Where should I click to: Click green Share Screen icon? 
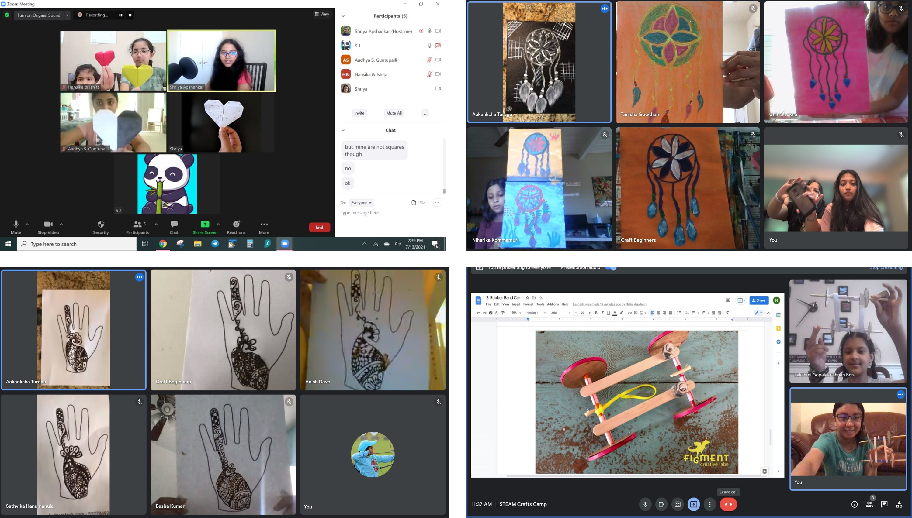(205, 224)
